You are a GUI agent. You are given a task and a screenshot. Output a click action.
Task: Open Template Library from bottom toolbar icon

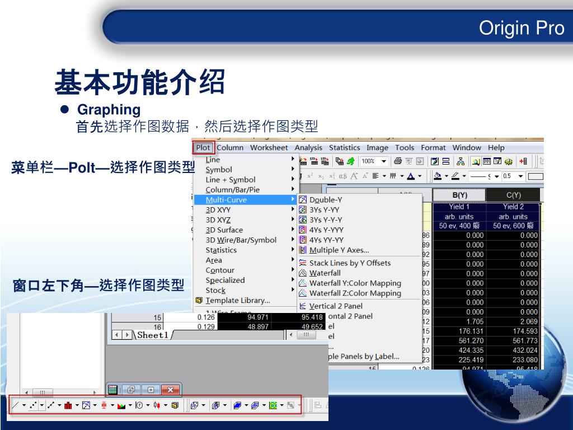point(175,405)
